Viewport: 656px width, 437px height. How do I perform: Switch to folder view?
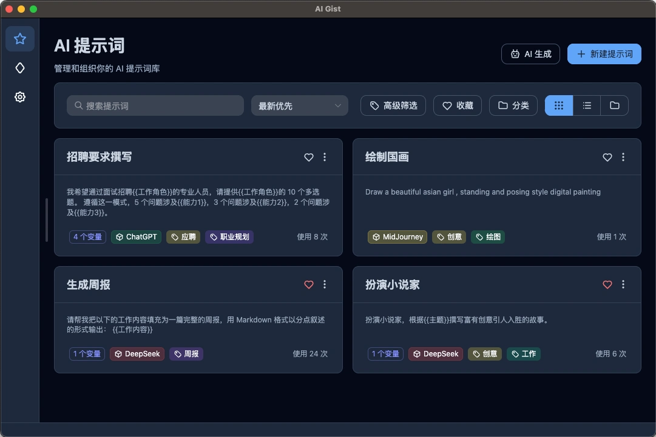click(x=614, y=105)
